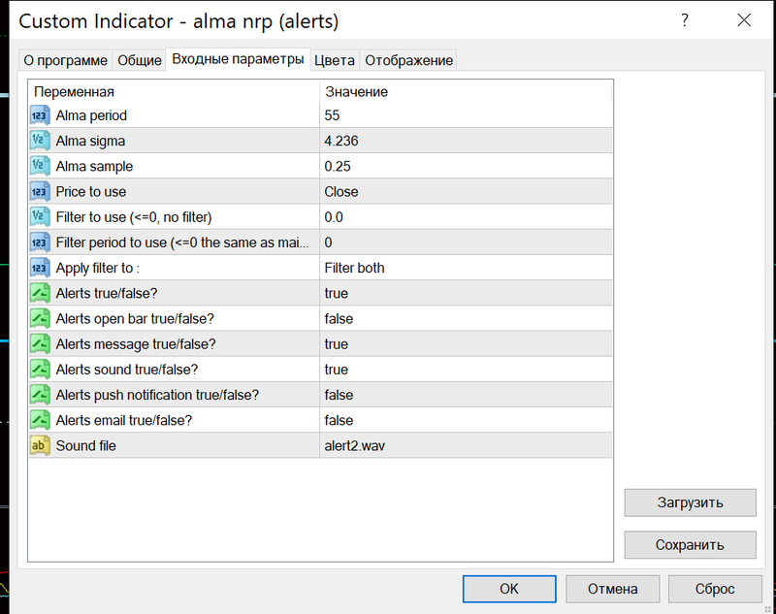Open the Apply filter to 'Filter both' dropdown
776x614 pixels.
pyautogui.click(x=354, y=268)
